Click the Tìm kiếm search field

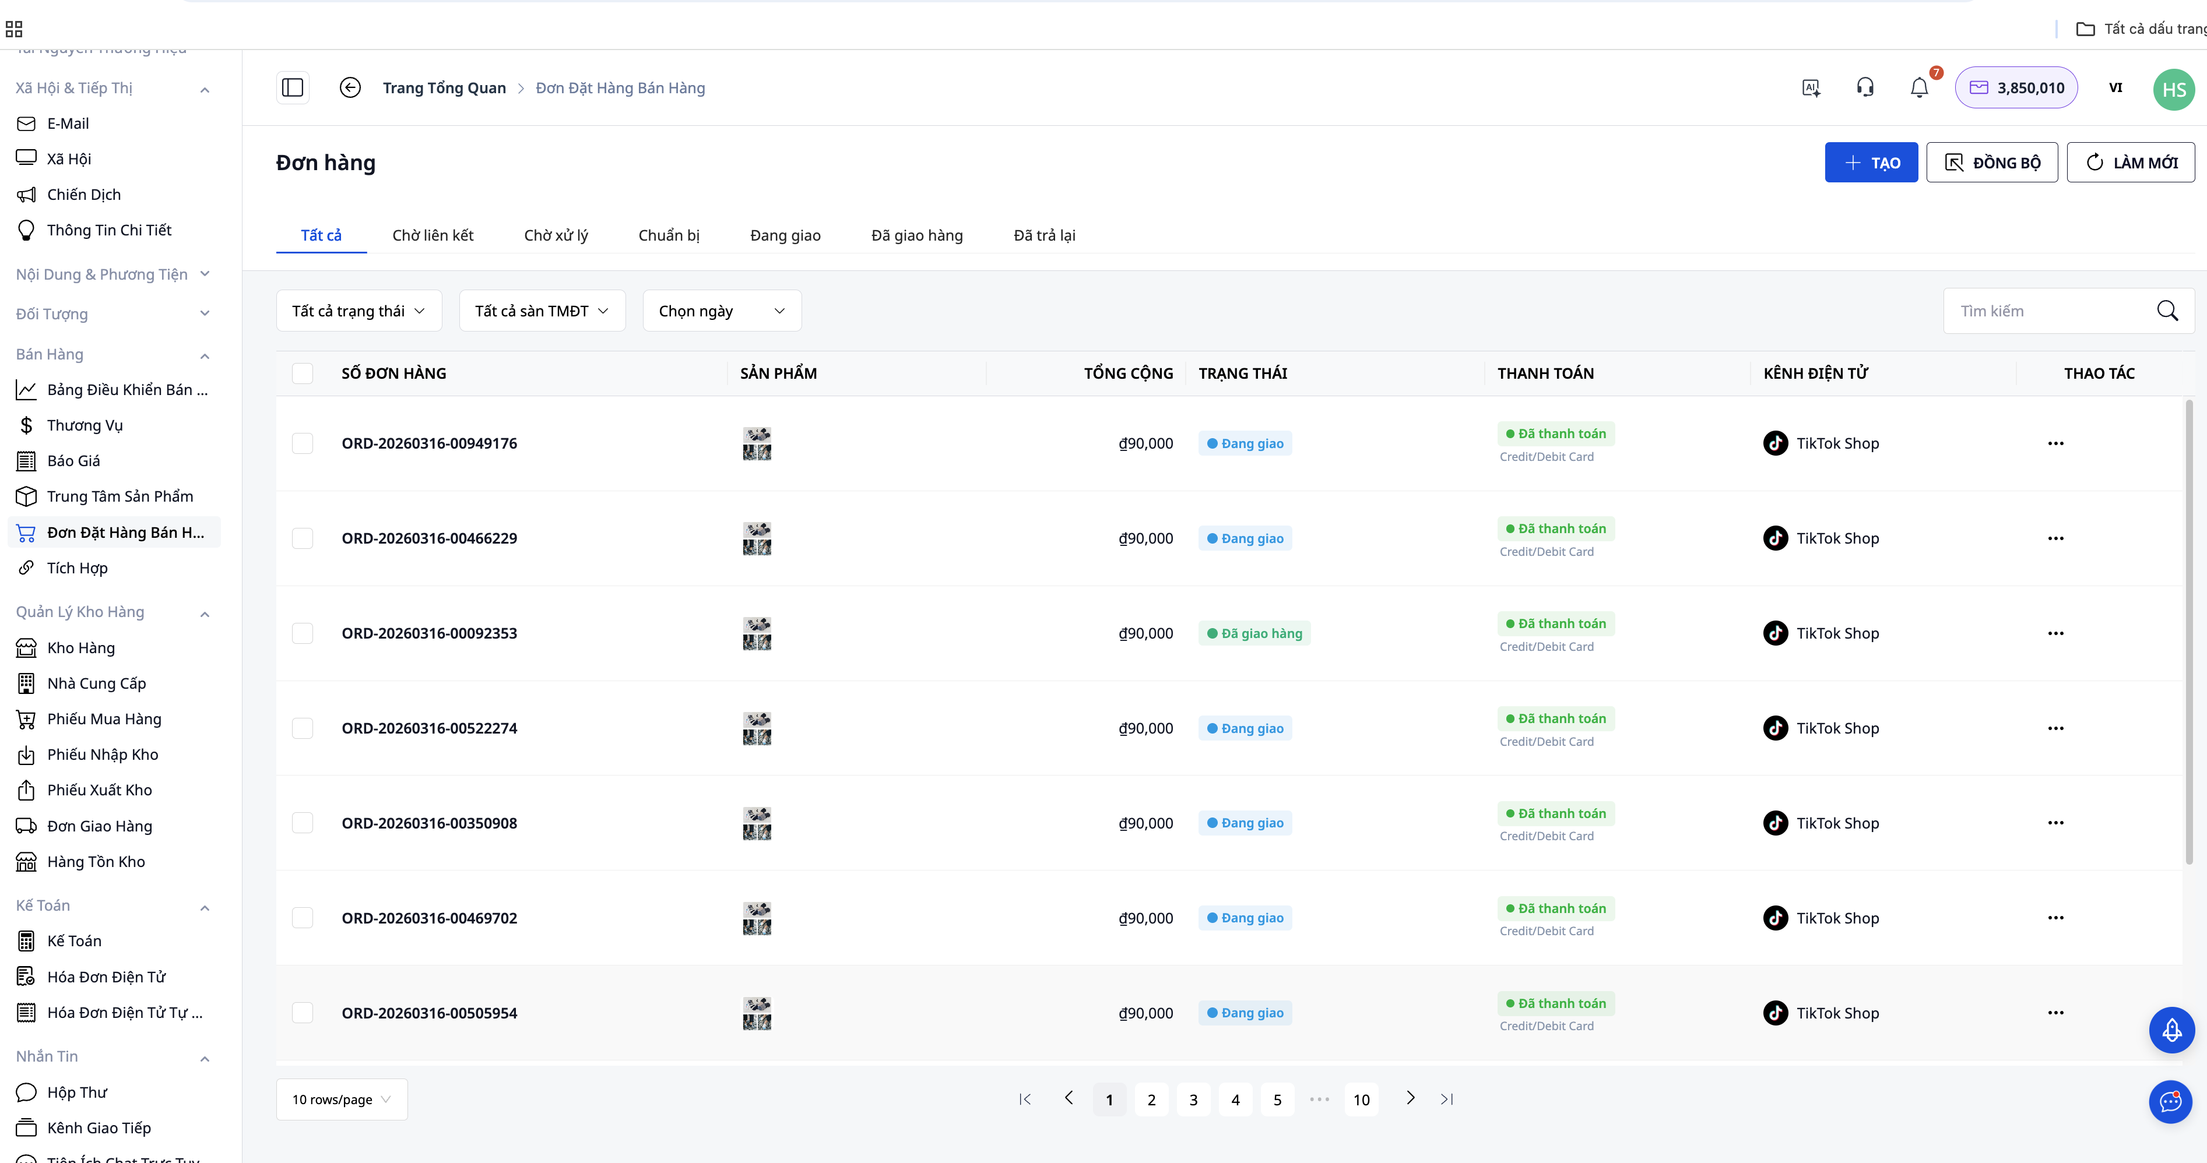tap(2048, 311)
